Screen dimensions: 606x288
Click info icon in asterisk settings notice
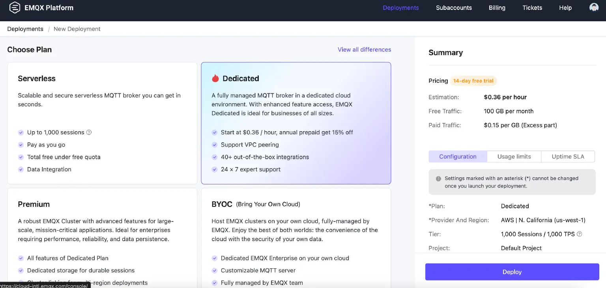click(438, 178)
